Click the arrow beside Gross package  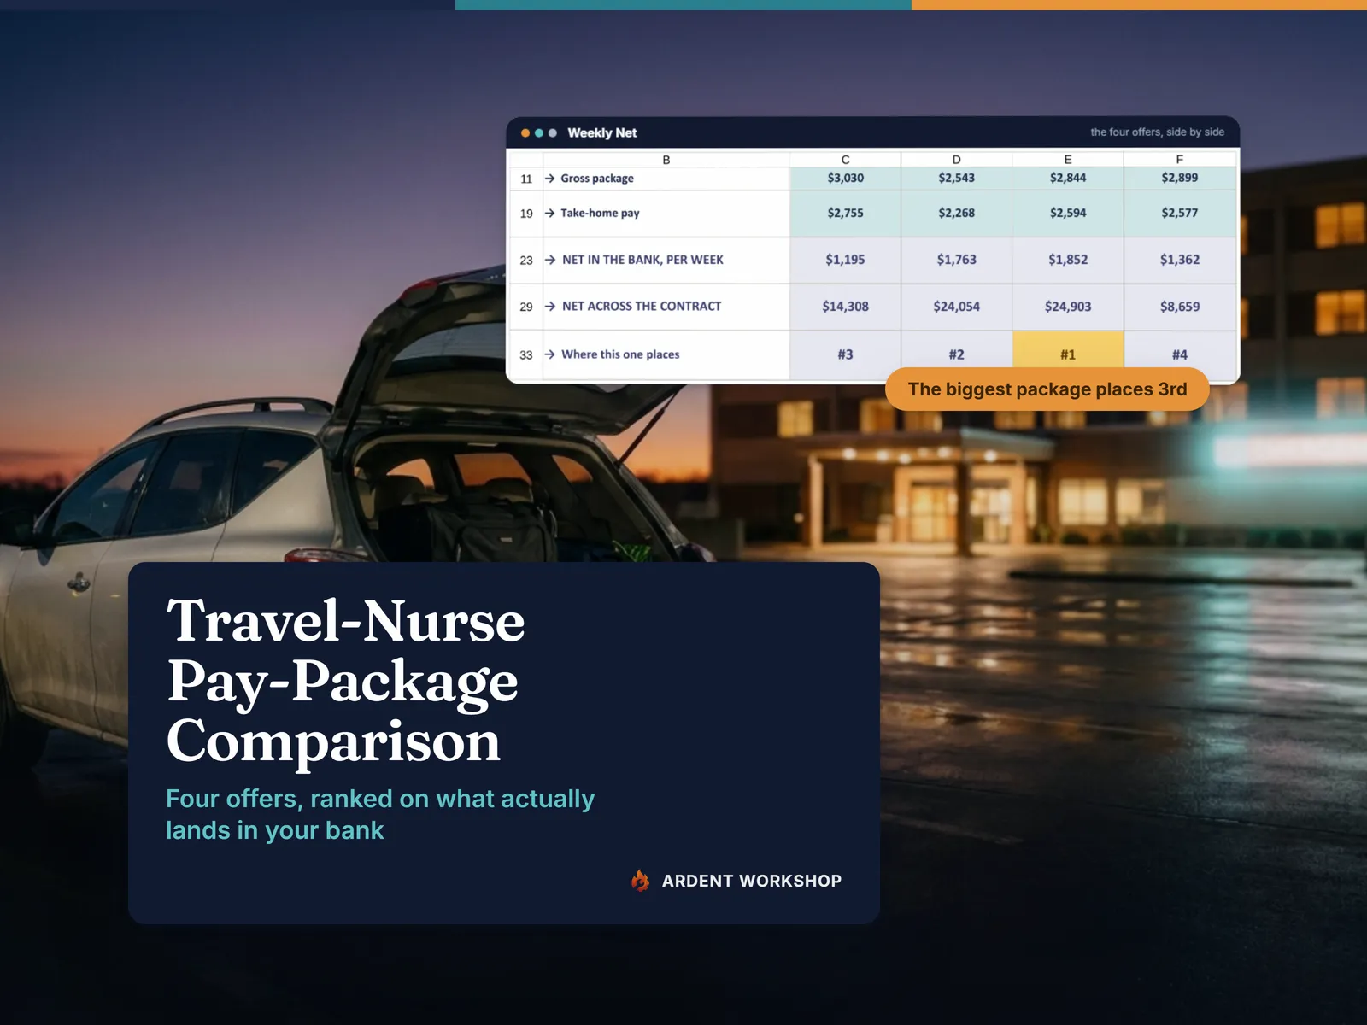550,179
